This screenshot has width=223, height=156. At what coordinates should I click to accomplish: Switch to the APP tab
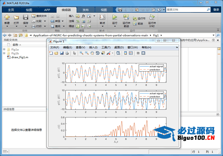[x=47, y=10]
